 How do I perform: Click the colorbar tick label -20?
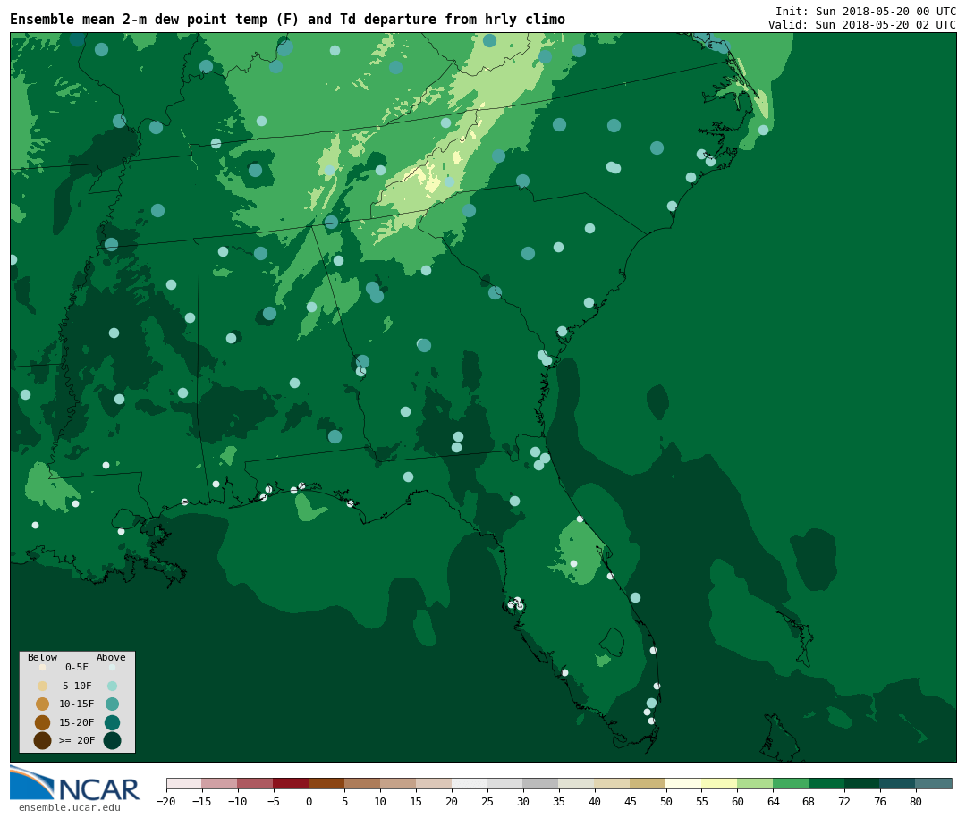point(166,801)
